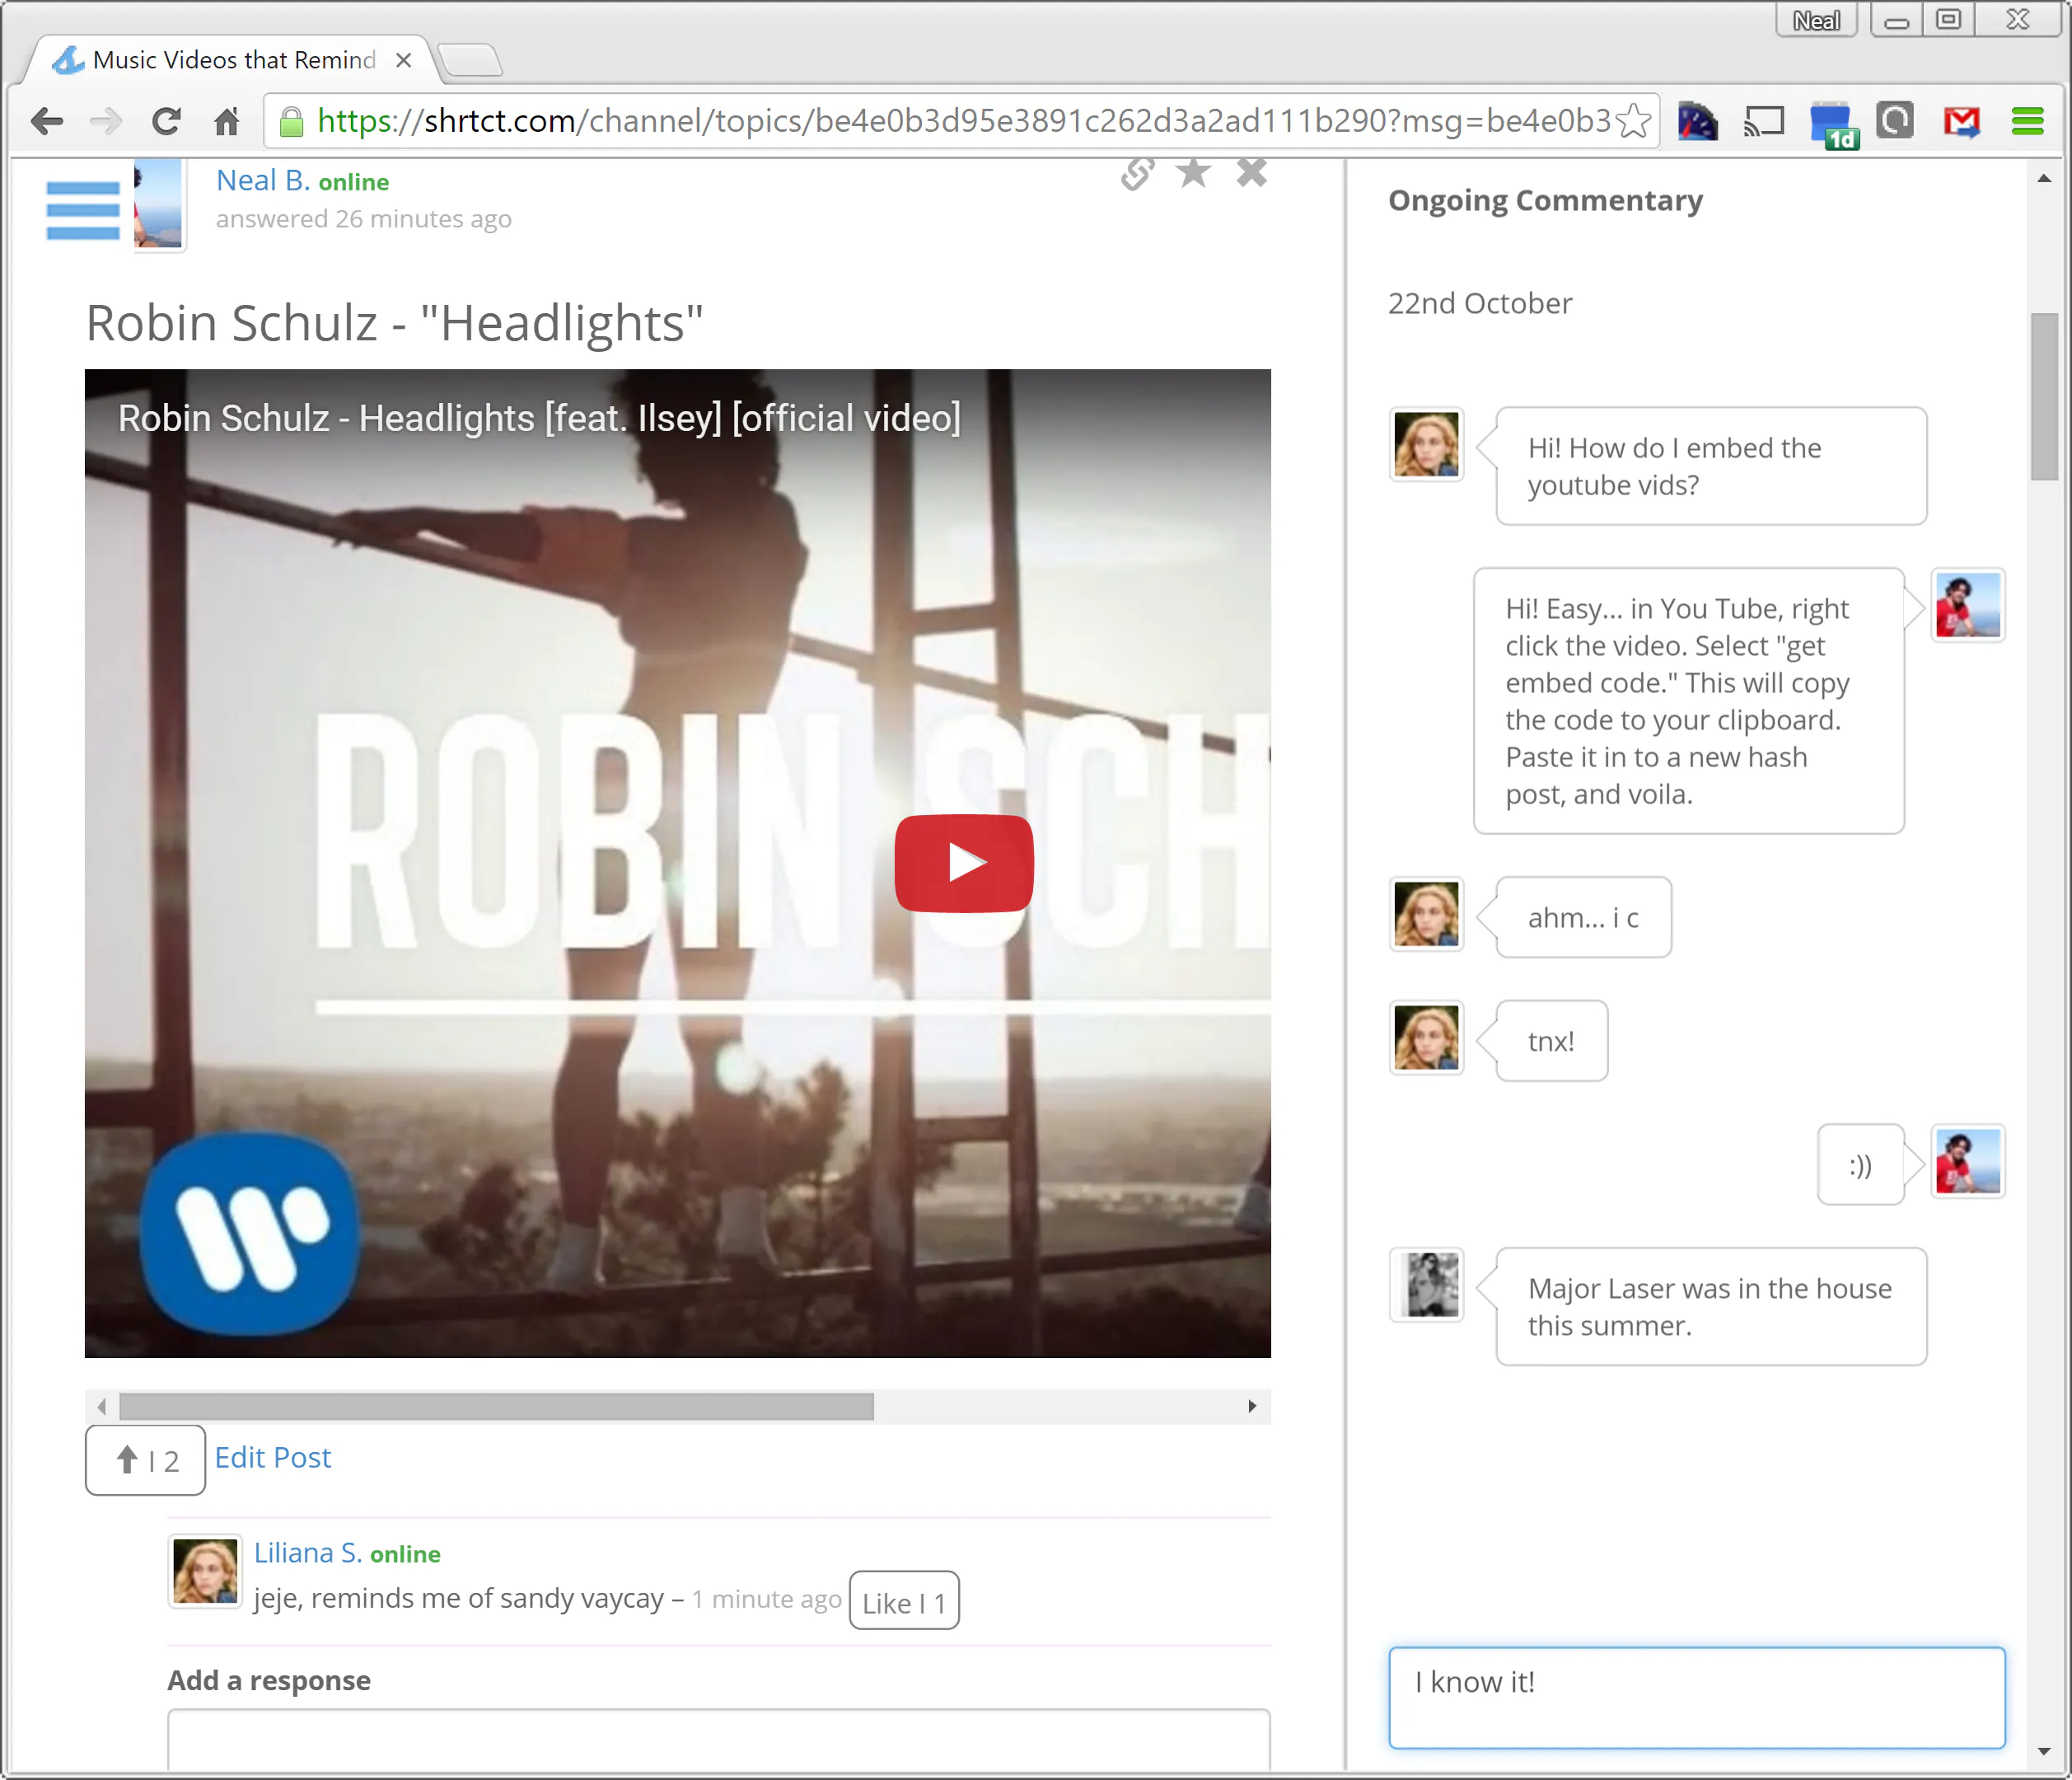Dismiss the post with the X icon

coord(1251,172)
